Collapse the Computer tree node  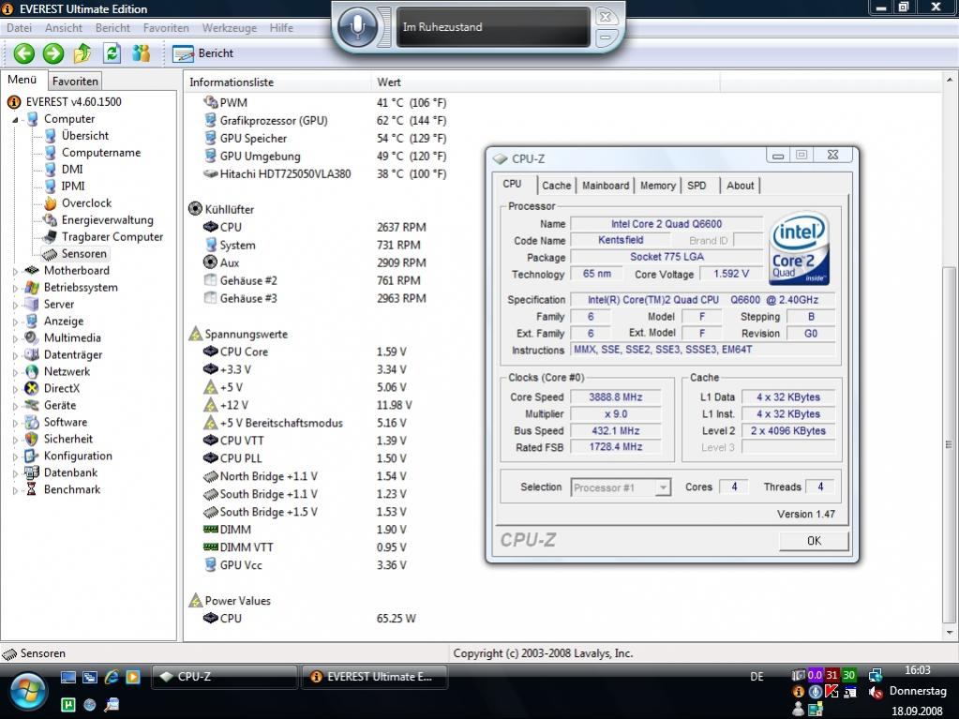tap(15, 120)
